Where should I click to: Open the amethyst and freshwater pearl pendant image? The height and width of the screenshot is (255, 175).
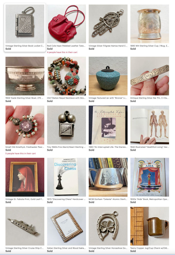pos(25,125)
